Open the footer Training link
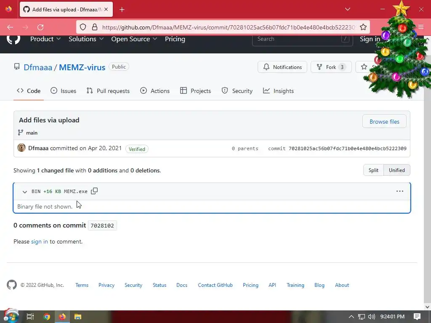 coord(295,285)
